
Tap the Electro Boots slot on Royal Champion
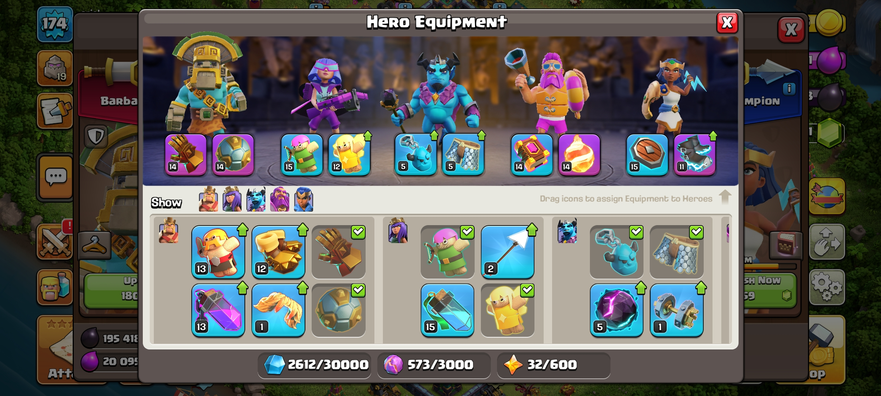(x=695, y=154)
